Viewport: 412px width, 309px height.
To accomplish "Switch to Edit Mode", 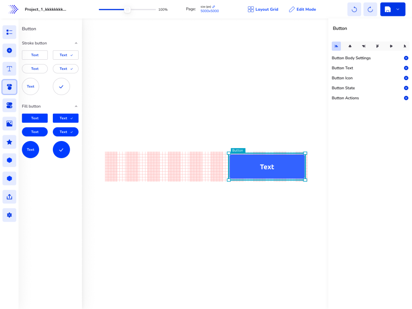I will [x=302, y=9].
